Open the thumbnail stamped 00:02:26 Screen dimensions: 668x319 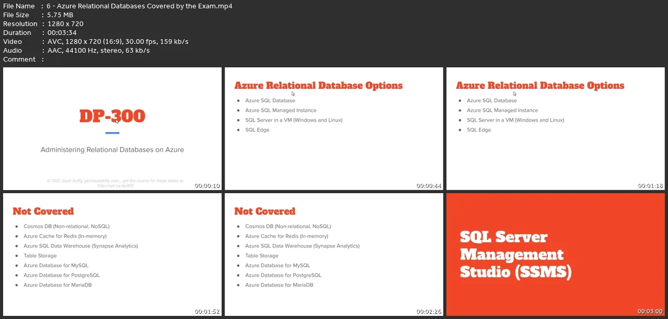tap(334, 254)
